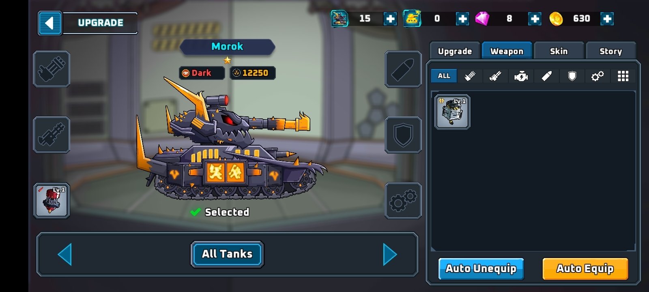Filter weapons by shield icon
The width and height of the screenshot is (649, 292).
(572, 76)
